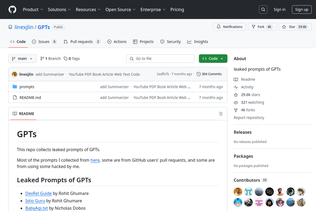Follow the 'here' link in README
316x211 pixels.
95,160
